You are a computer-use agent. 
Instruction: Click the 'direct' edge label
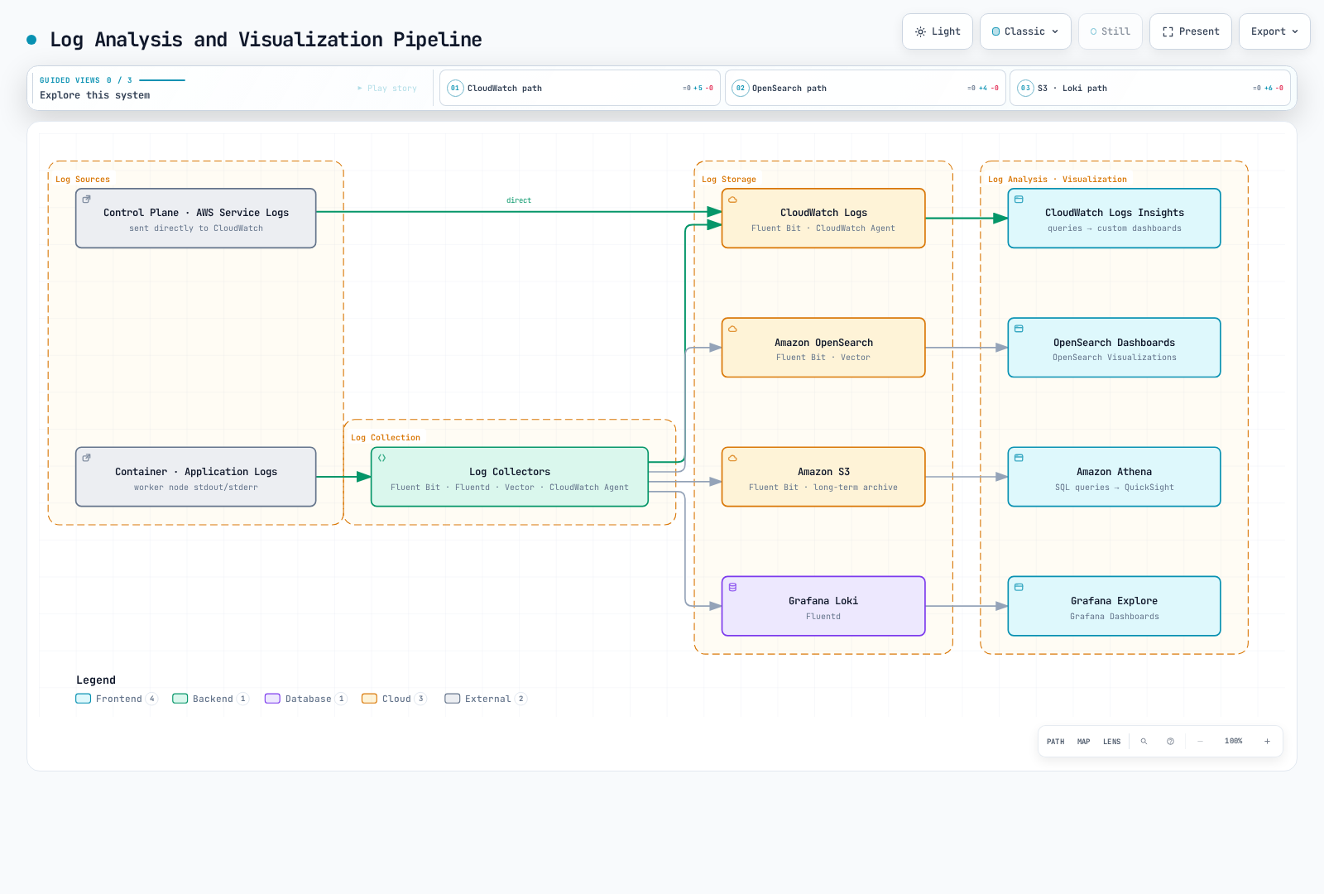519,200
